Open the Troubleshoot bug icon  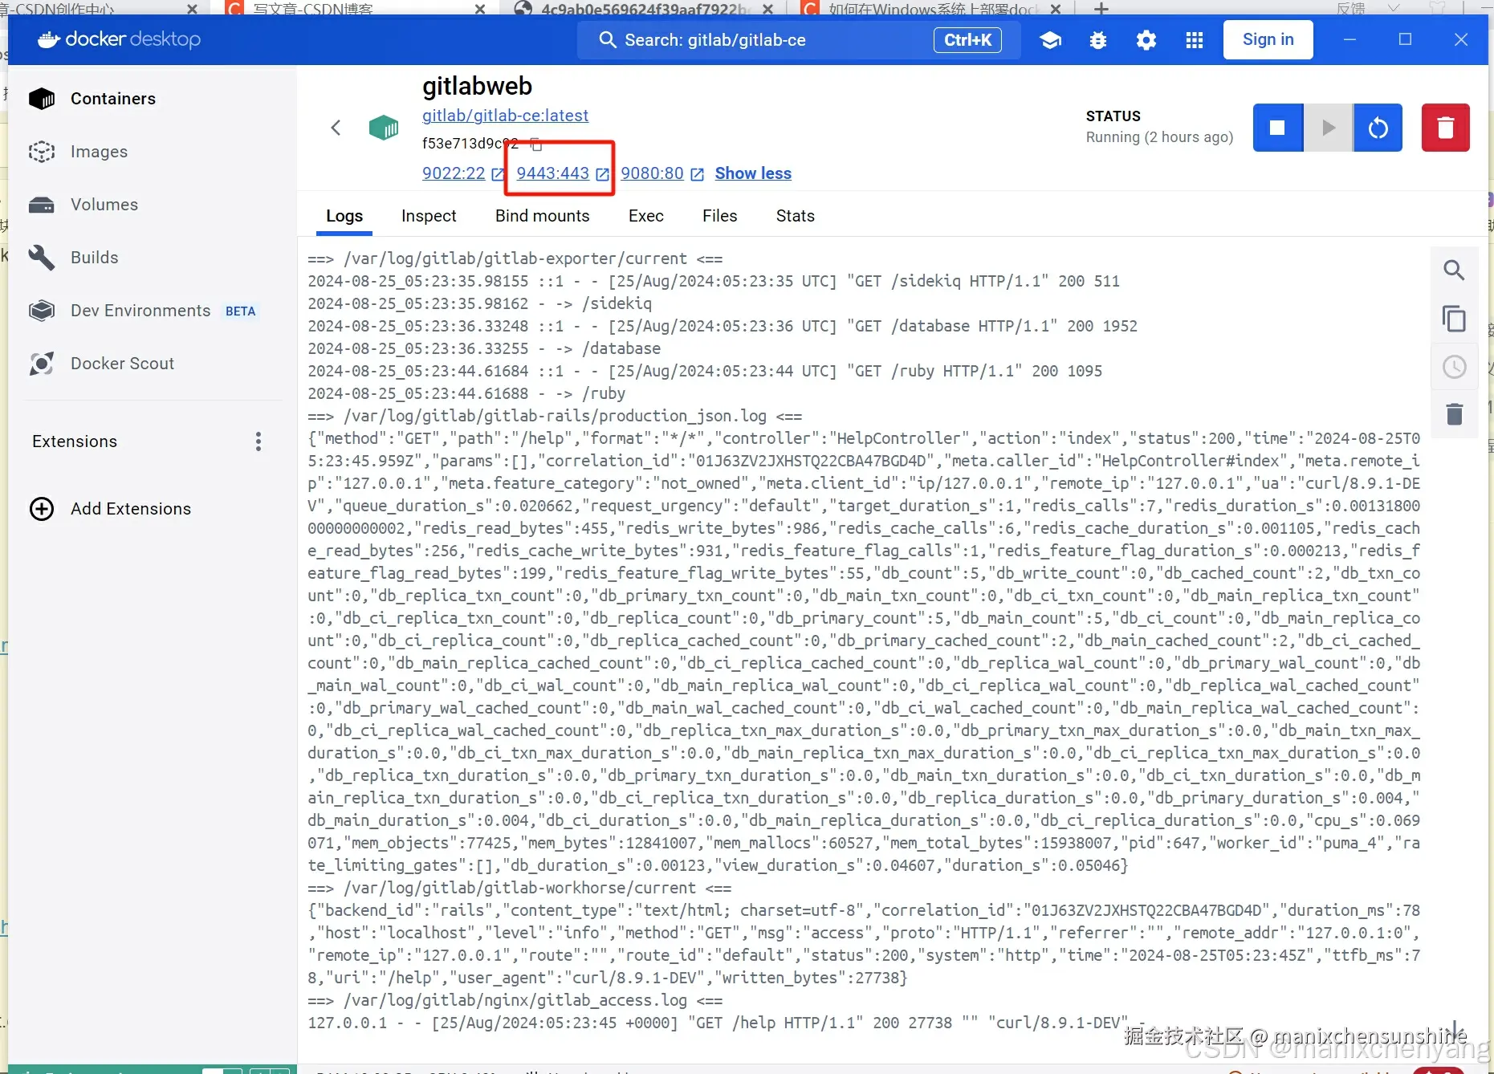click(x=1098, y=40)
